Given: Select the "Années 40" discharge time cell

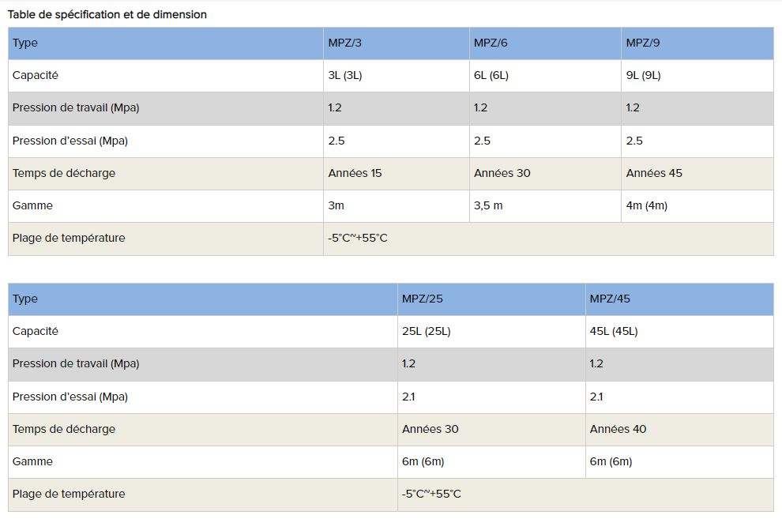Looking at the screenshot, I should coord(618,429).
